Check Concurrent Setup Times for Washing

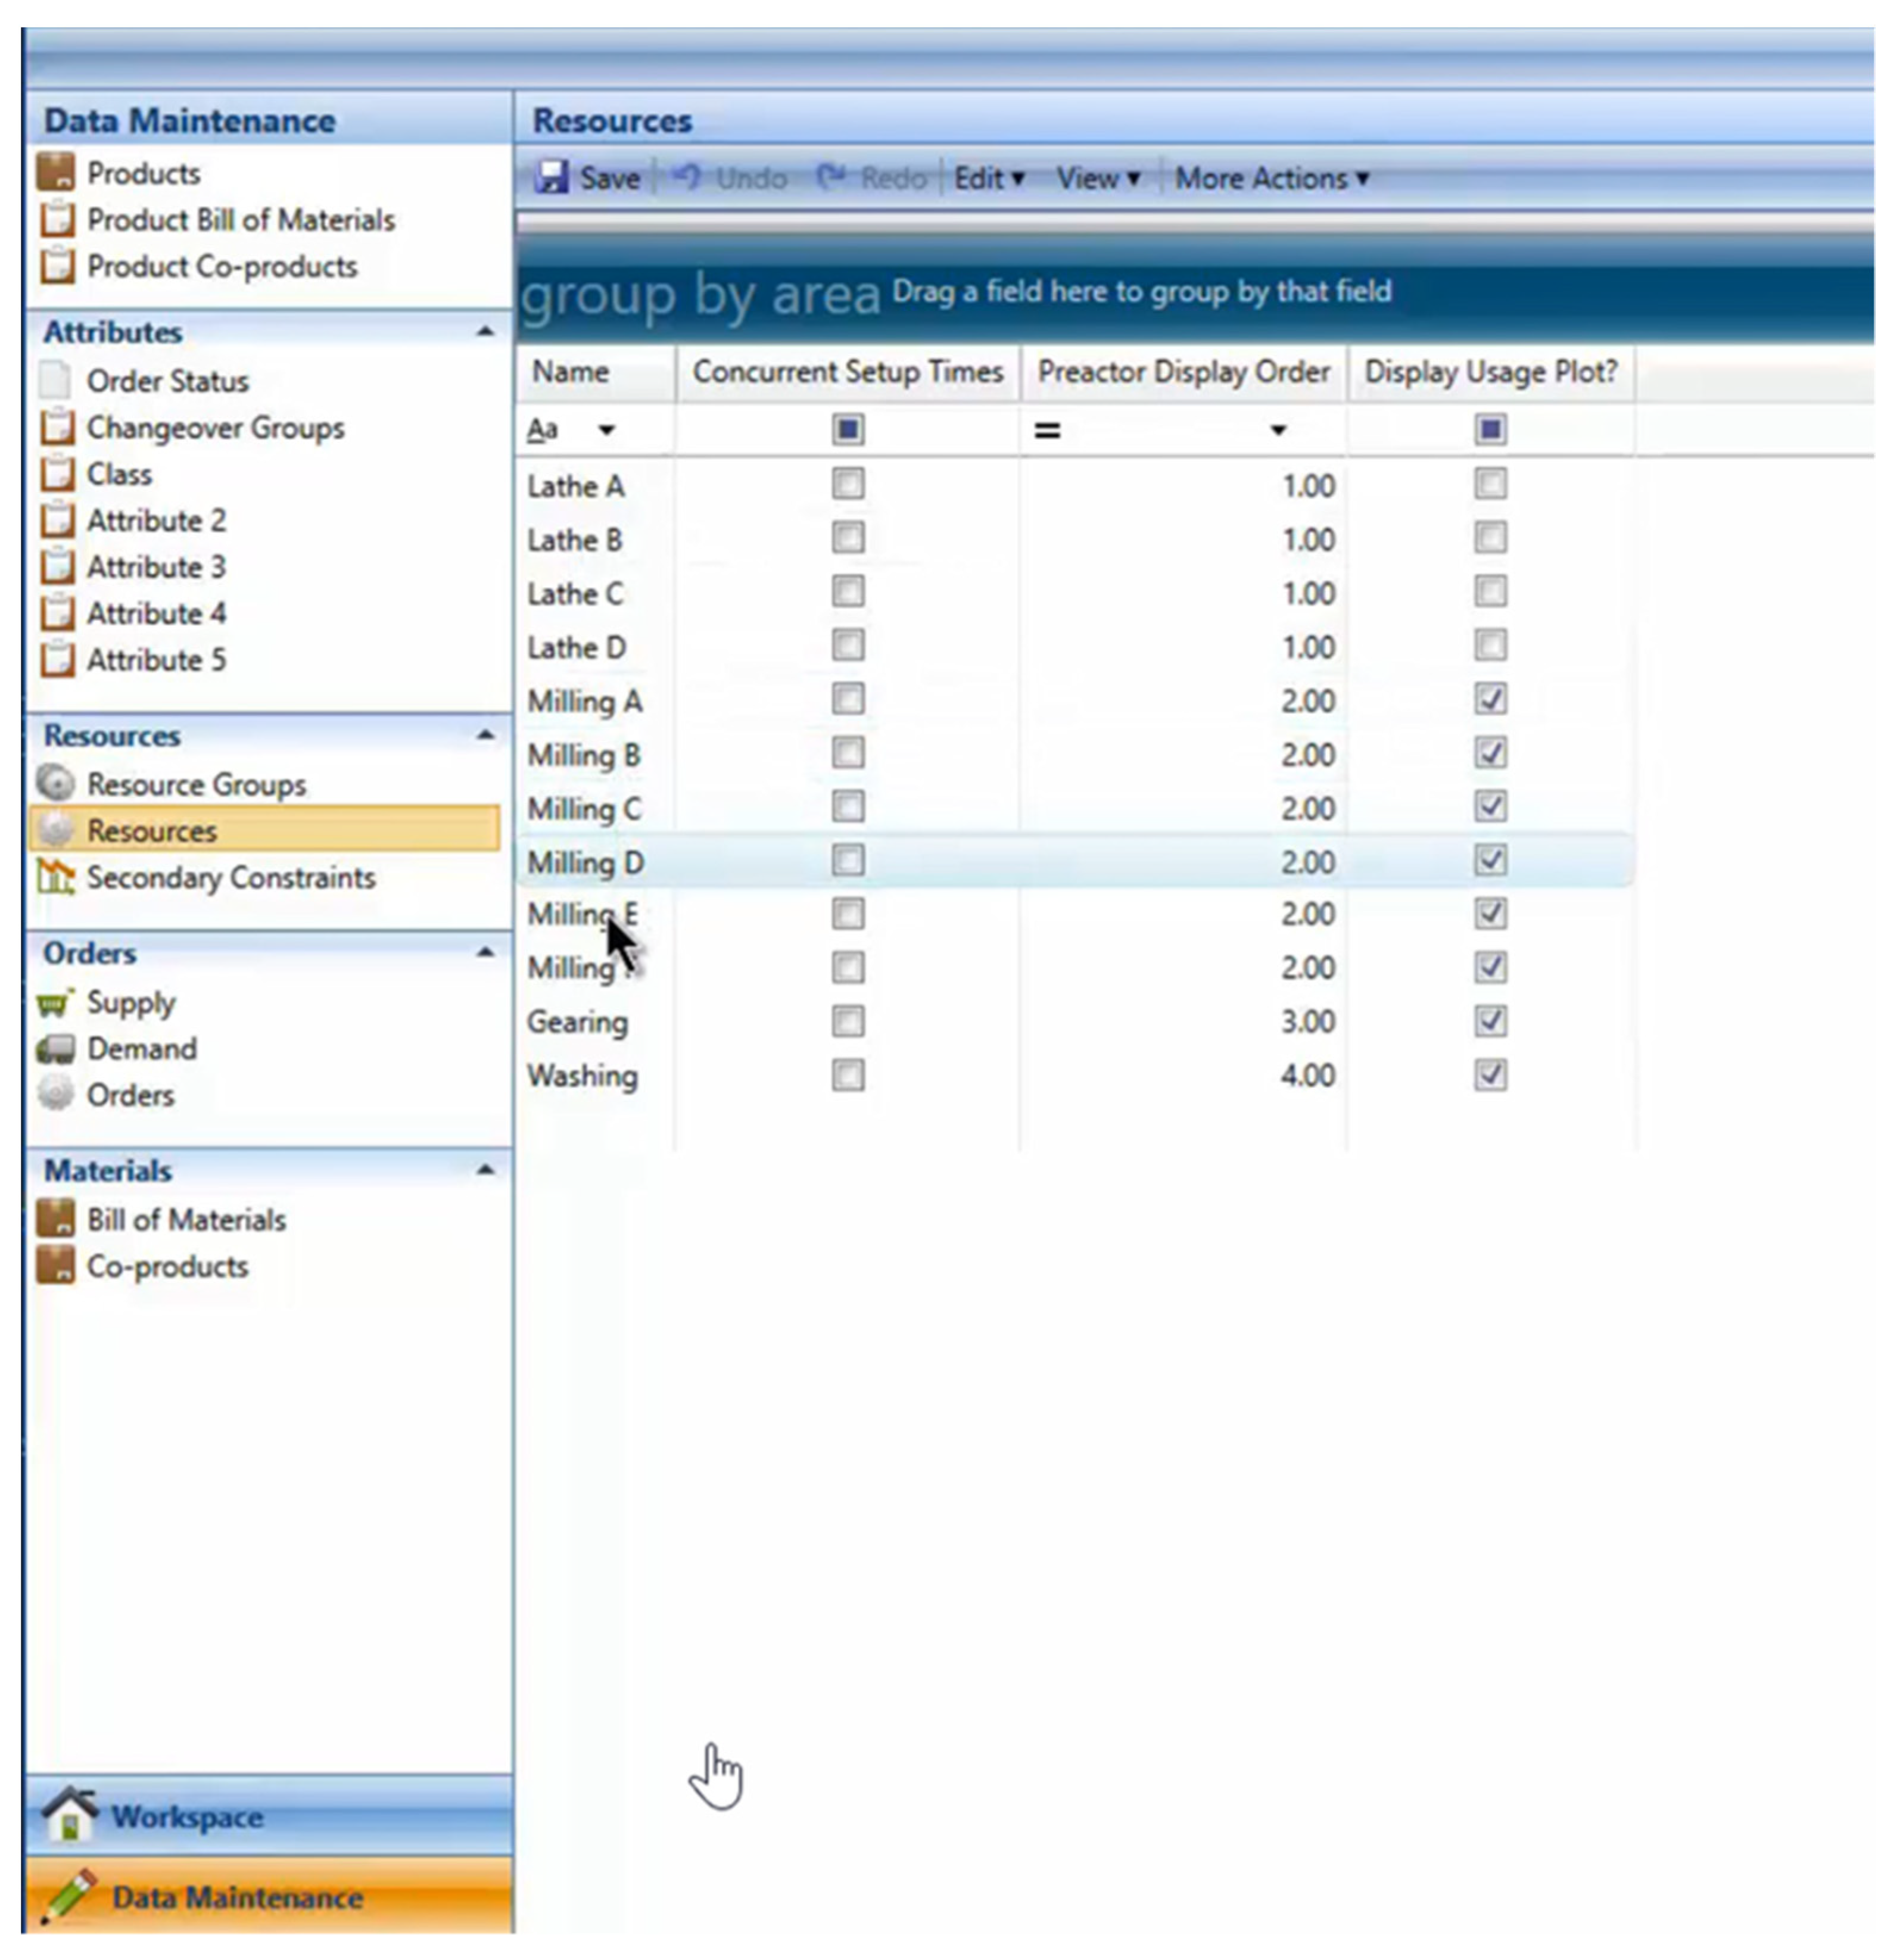point(848,1075)
